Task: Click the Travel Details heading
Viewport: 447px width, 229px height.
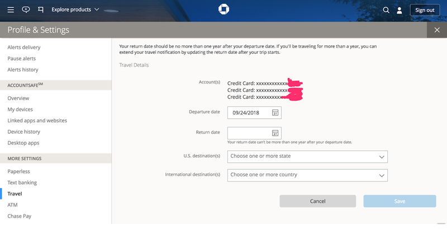Action: [134, 65]
